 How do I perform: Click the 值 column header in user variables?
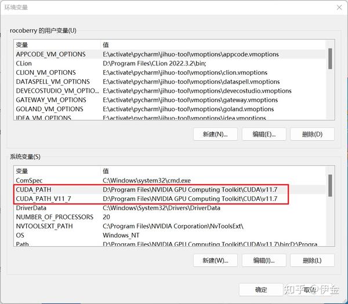click(x=213, y=45)
